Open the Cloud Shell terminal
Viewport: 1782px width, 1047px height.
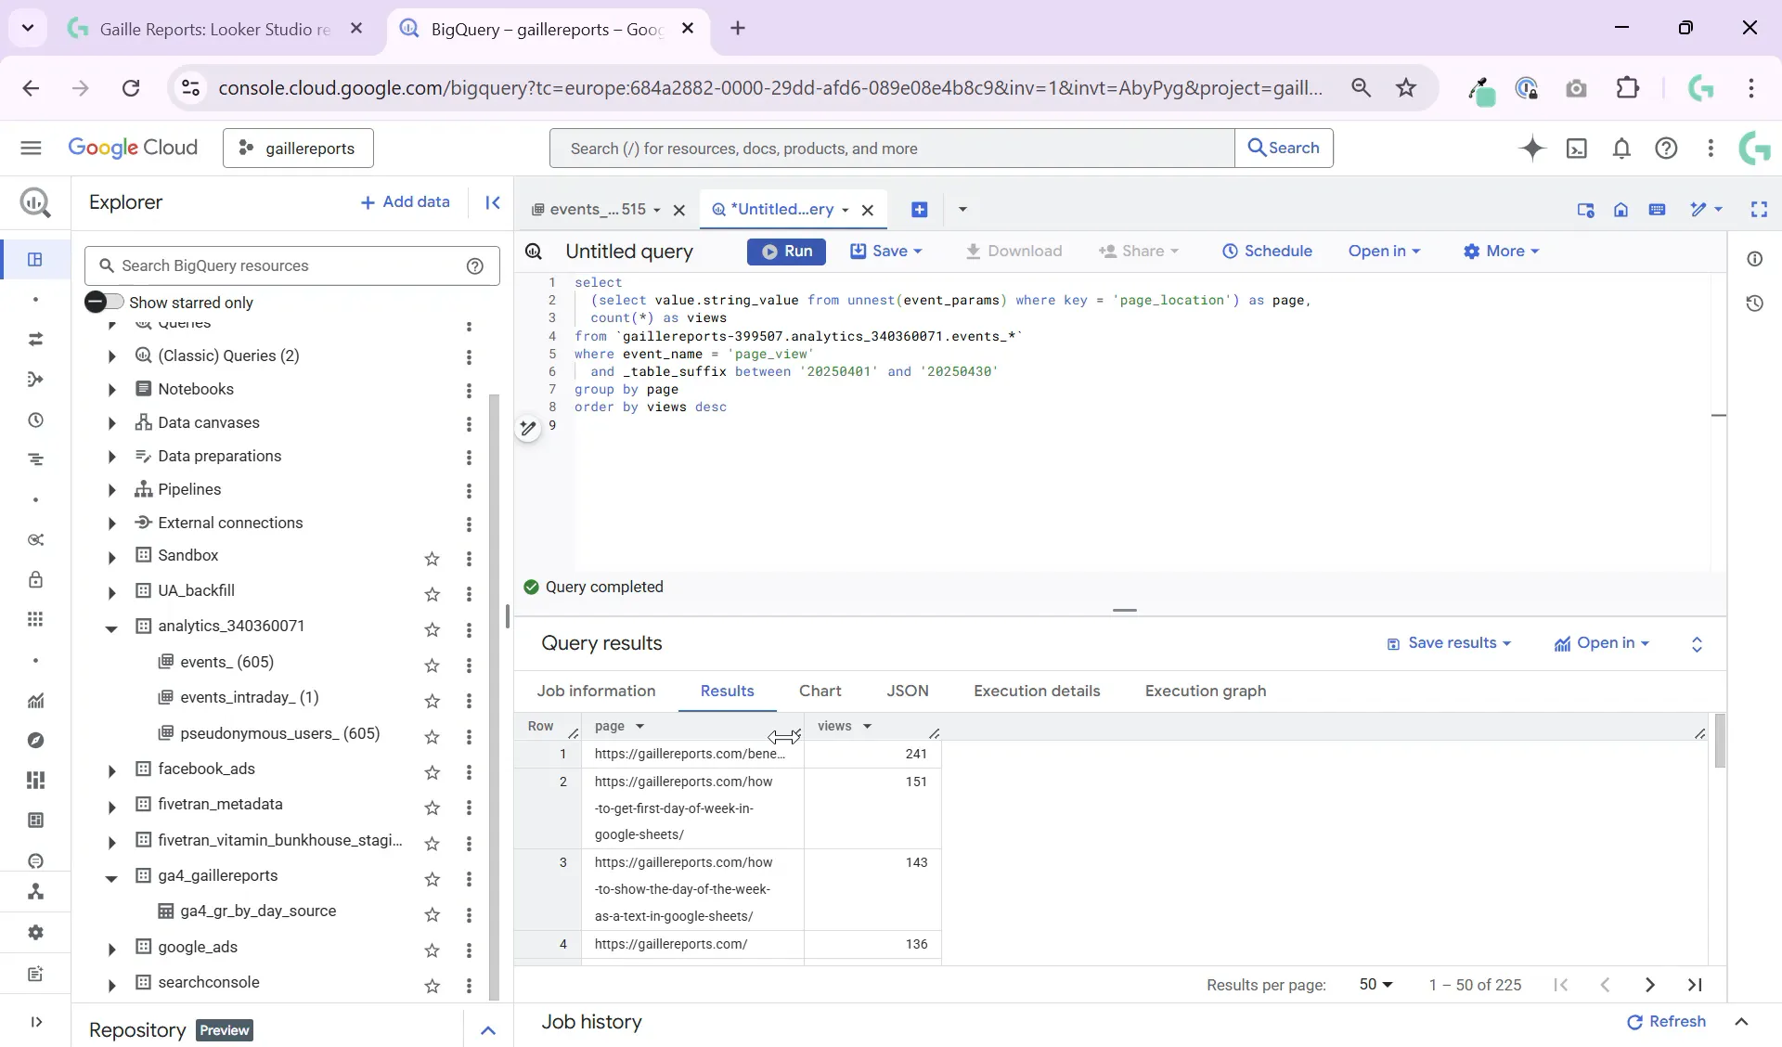click(x=1578, y=149)
